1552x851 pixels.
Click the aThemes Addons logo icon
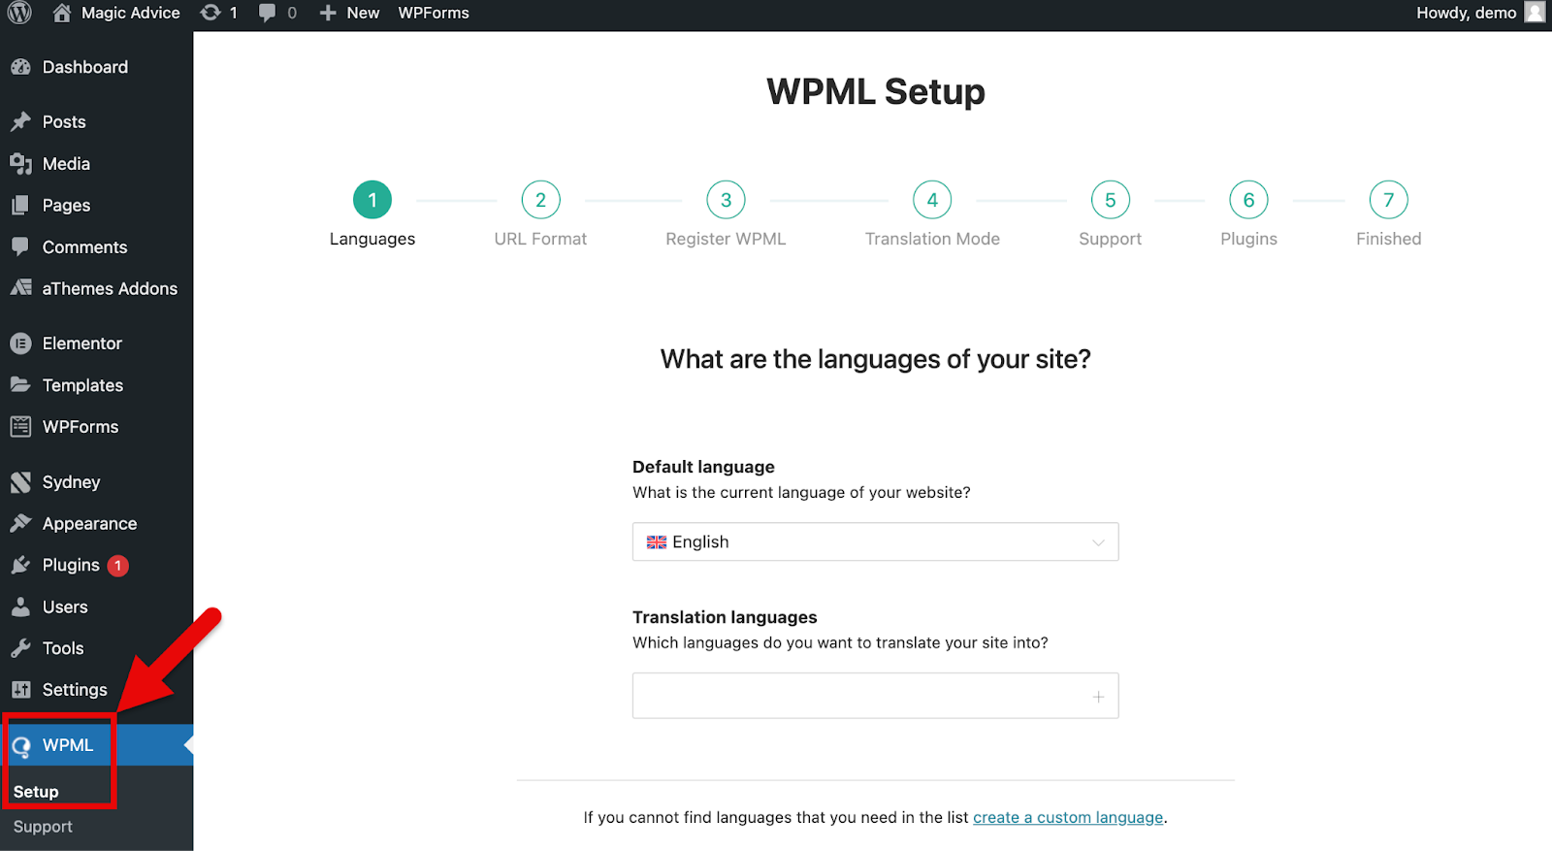(20, 288)
